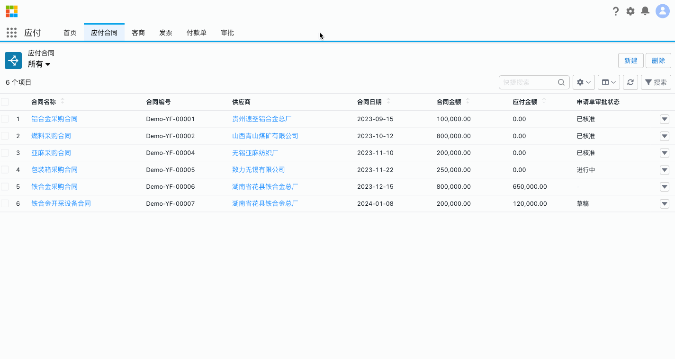The height and width of the screenshot is (359, 675).
Task: Switch to the 付款单 tab
Action: (x=196, y=33)
